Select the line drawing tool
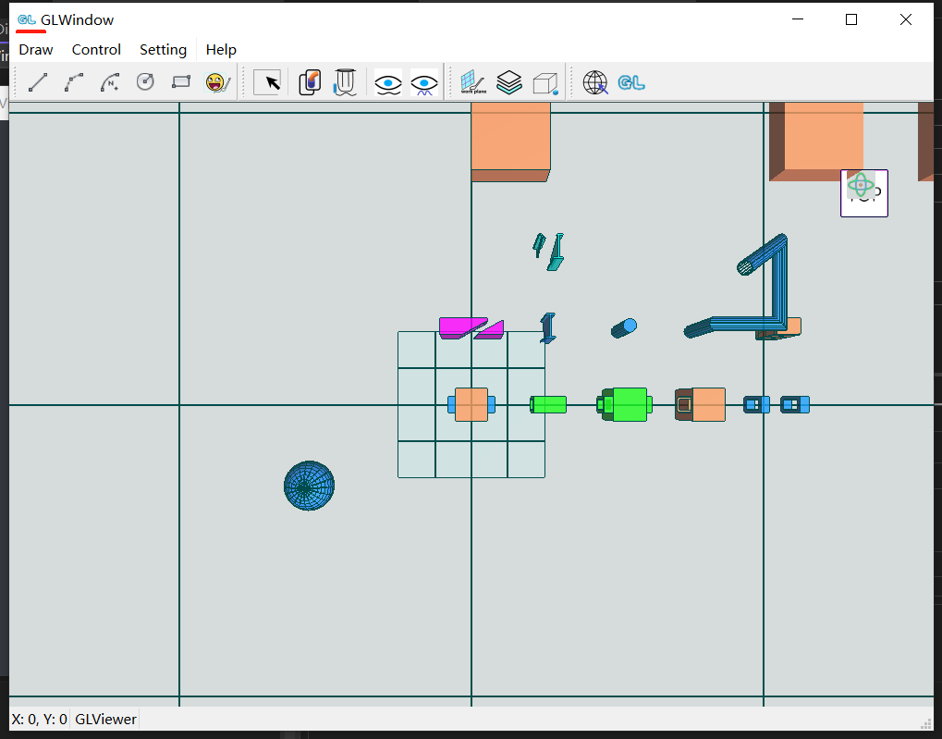 38,82
